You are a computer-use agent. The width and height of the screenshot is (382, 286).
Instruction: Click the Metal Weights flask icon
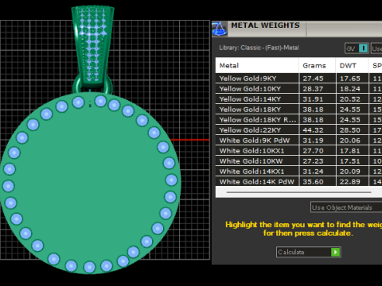pyautogui.click(x=219, y=29)
